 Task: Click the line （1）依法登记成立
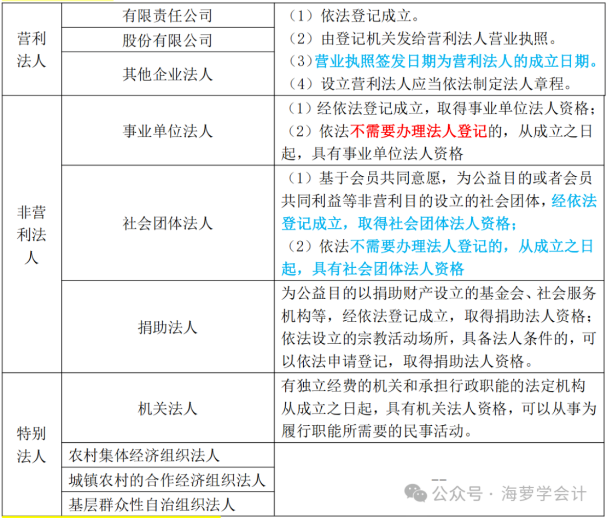coord(353,16)
